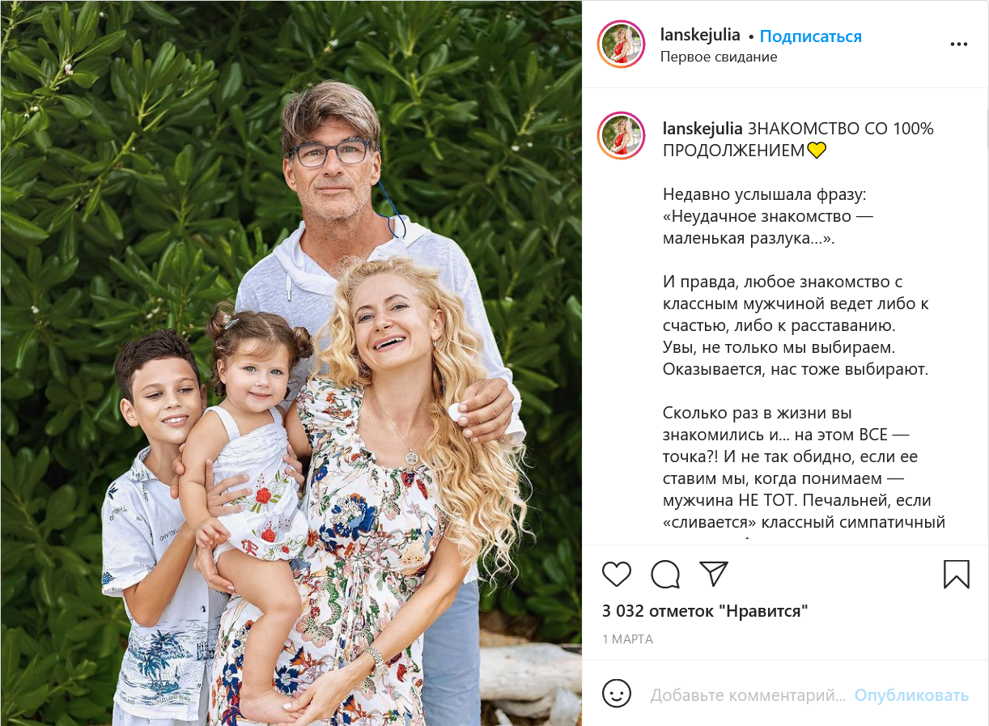The image size is (989, 726).
Task: Open comments via speech bubble icon
Action: pyautogui.click(x=665, y=574)
